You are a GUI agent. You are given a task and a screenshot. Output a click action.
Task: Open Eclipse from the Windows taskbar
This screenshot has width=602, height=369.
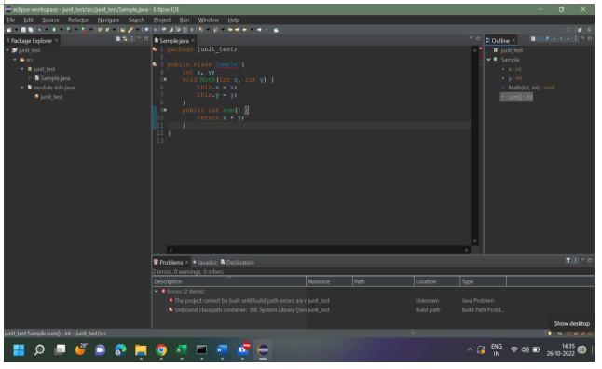(263, 349)
